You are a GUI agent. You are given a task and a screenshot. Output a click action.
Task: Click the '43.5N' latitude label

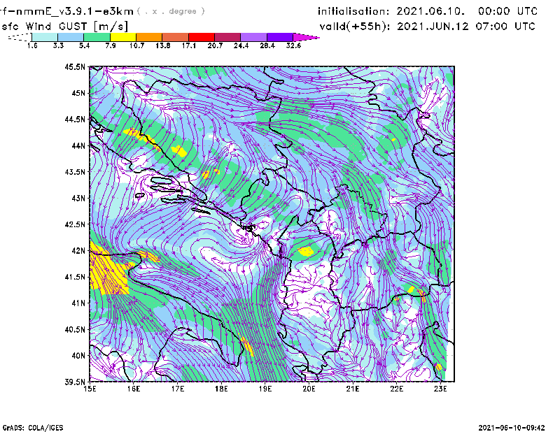pyautogui.click(x=75, y=171)
